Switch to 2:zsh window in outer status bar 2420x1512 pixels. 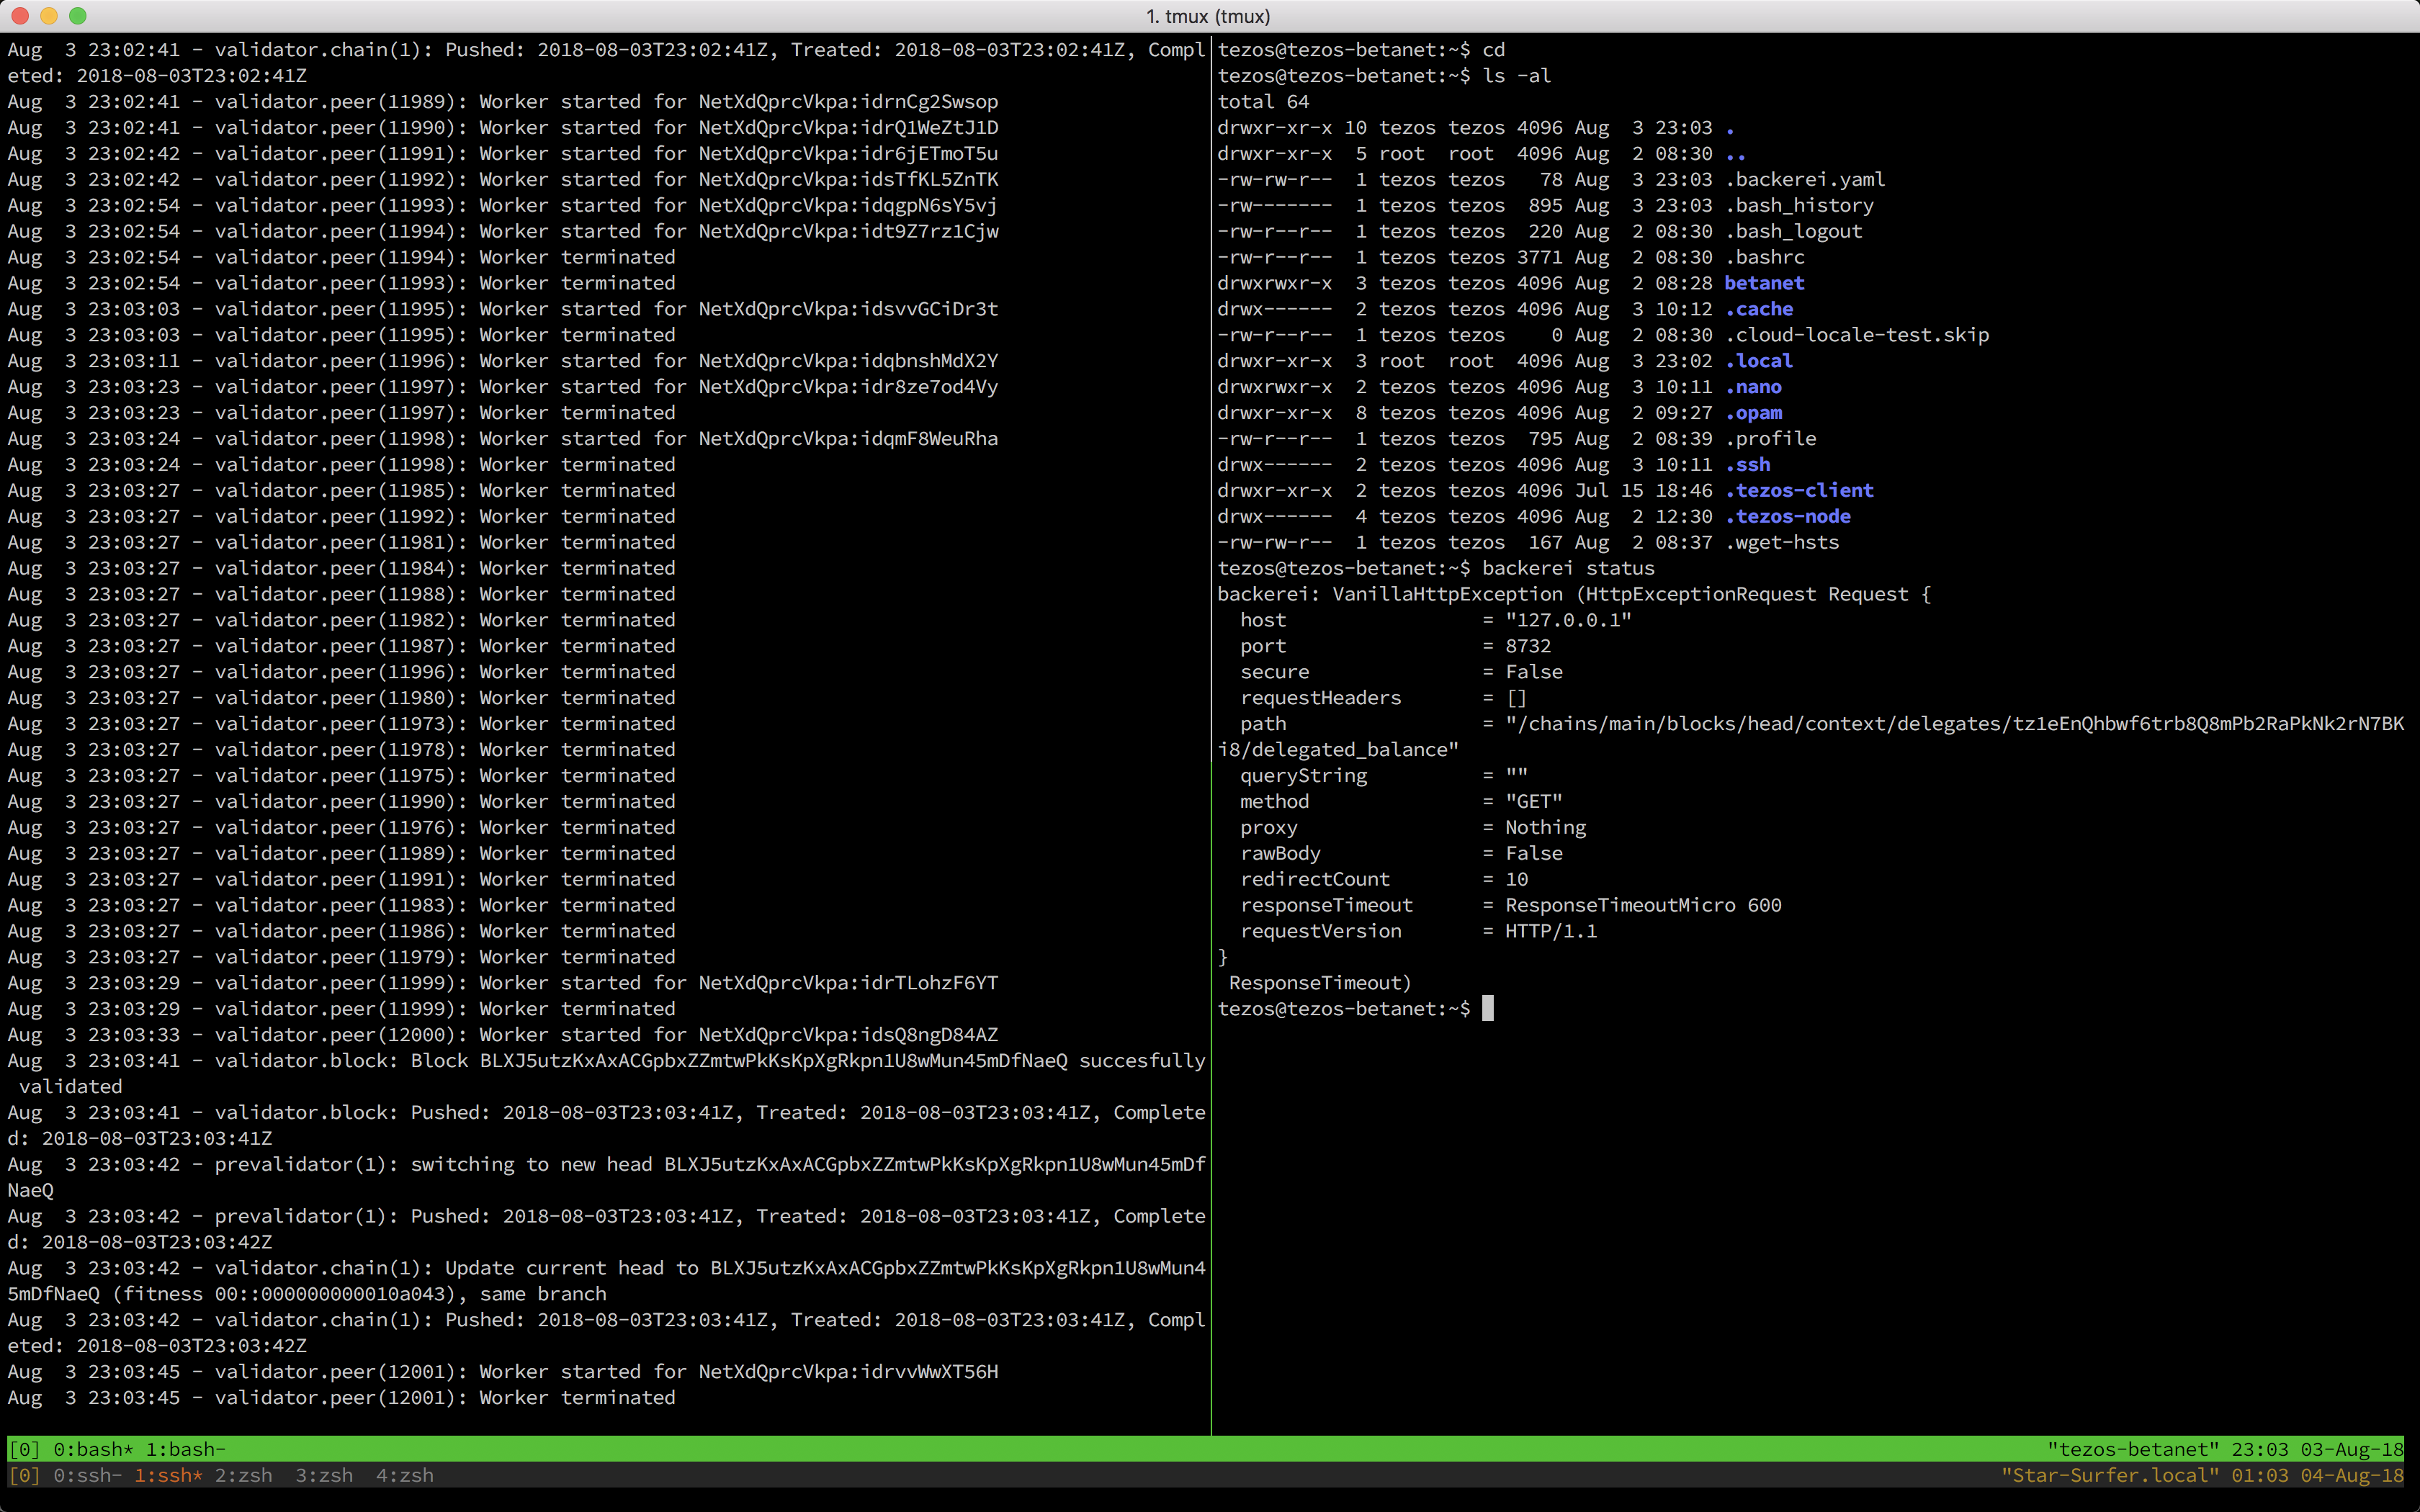pos(243,1475)
